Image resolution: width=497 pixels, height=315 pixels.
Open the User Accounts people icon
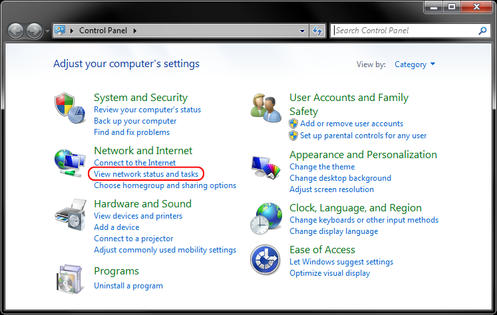(265, 108)
